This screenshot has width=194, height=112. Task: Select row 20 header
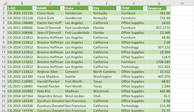point(4,96)
